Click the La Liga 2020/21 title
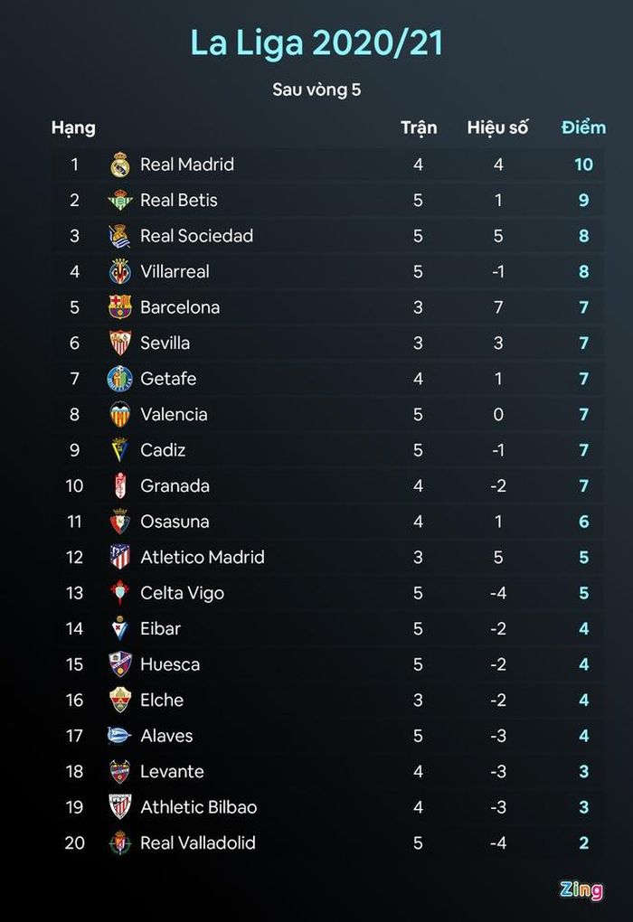The image size is (633, 922). tap(316, 43)
